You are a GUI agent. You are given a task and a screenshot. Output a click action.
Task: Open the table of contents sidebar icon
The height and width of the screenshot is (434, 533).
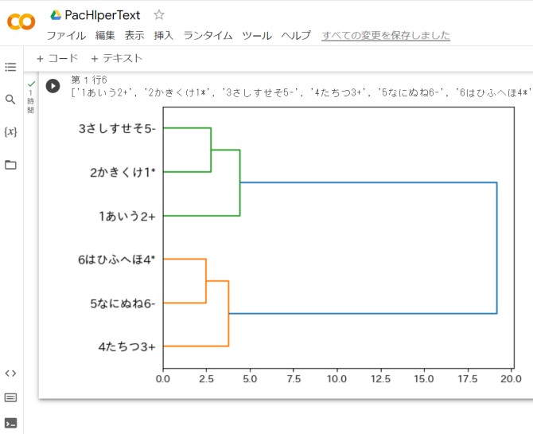(x=10, y=67)
